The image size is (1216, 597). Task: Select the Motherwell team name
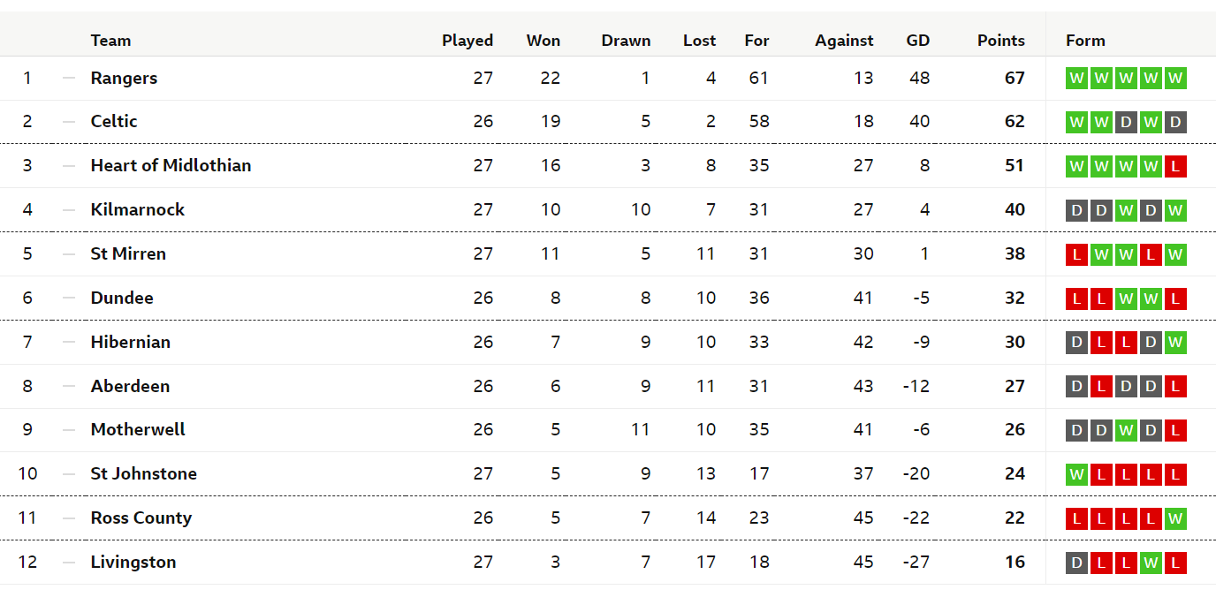pos(138,429)
